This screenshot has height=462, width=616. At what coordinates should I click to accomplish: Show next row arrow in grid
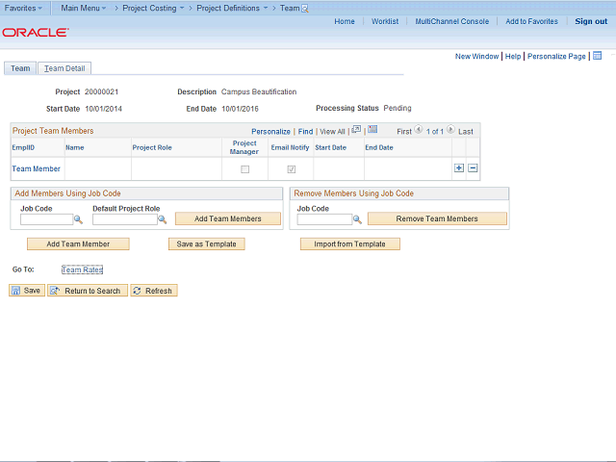click(450, 129)
